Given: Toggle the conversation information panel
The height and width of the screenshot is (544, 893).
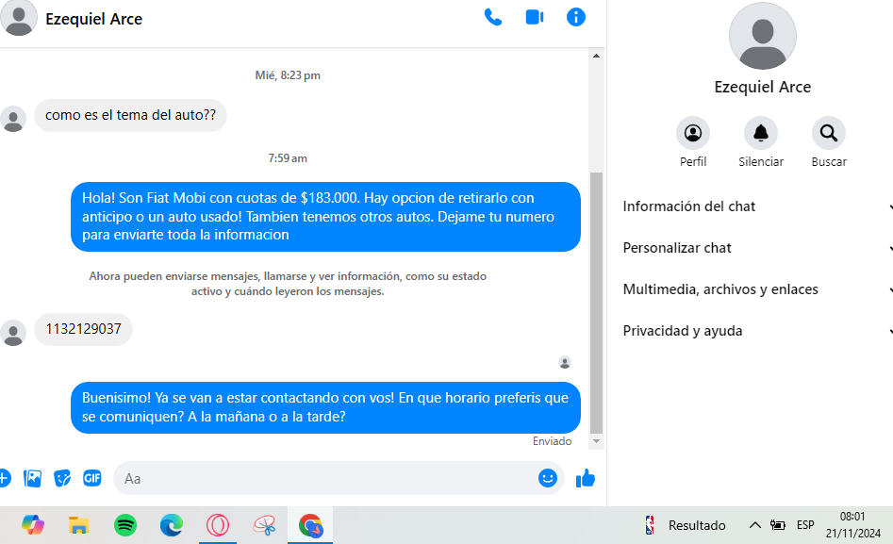Looking at the screenshot, I should [576, 17].
